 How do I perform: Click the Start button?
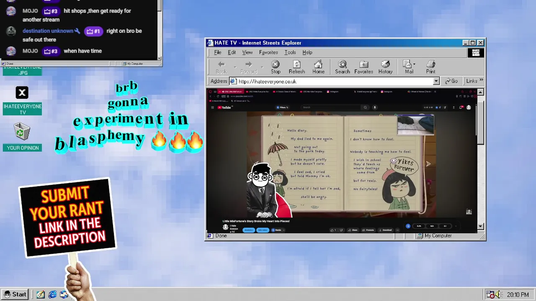(15, 294)
